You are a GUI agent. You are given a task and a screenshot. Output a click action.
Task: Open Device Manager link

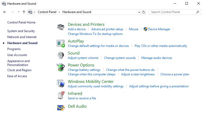point(159,29)
